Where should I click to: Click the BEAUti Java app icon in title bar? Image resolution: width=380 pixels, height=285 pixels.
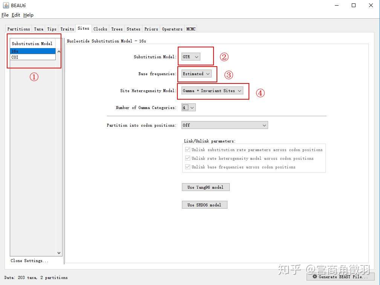click(6, 5)
